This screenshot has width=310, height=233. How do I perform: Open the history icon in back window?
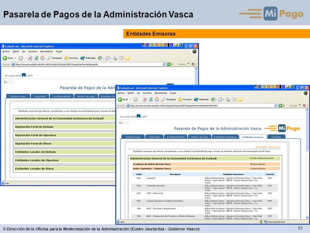(x=100, y=58)
